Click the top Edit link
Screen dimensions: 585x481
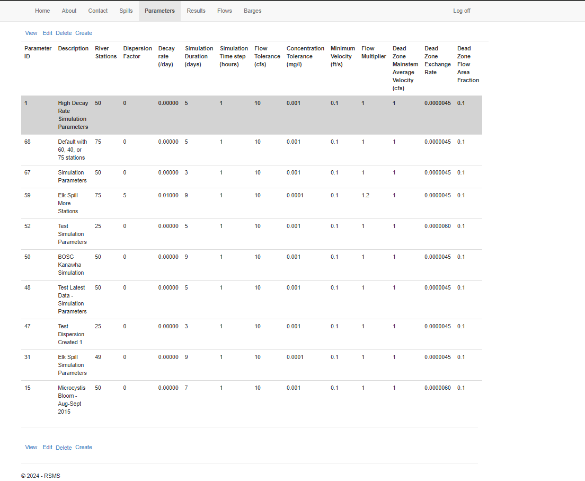[x=47, y=33]
